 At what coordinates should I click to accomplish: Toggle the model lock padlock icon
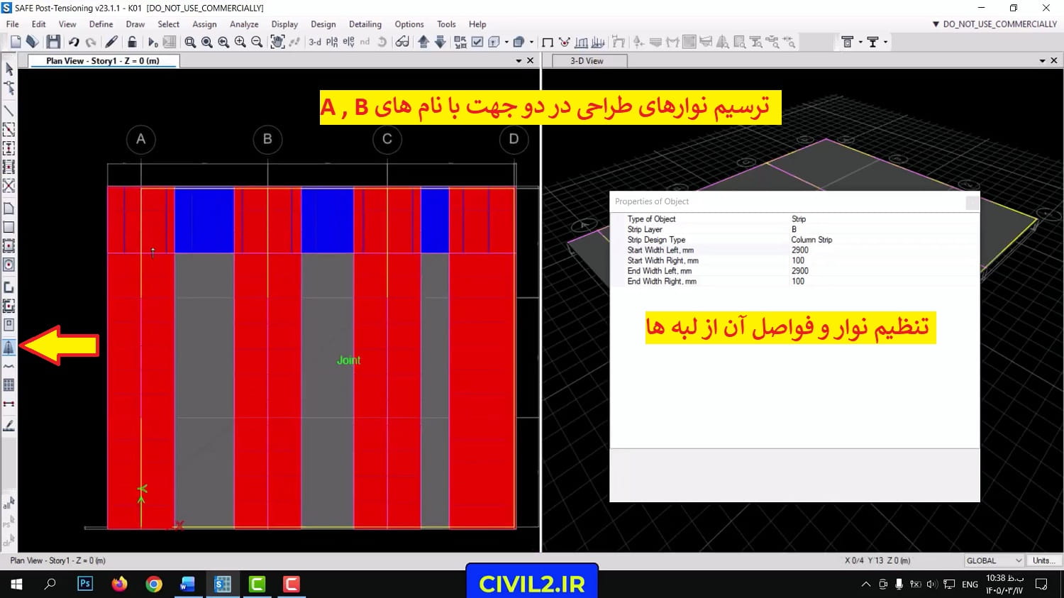click(x=132, y=42)
